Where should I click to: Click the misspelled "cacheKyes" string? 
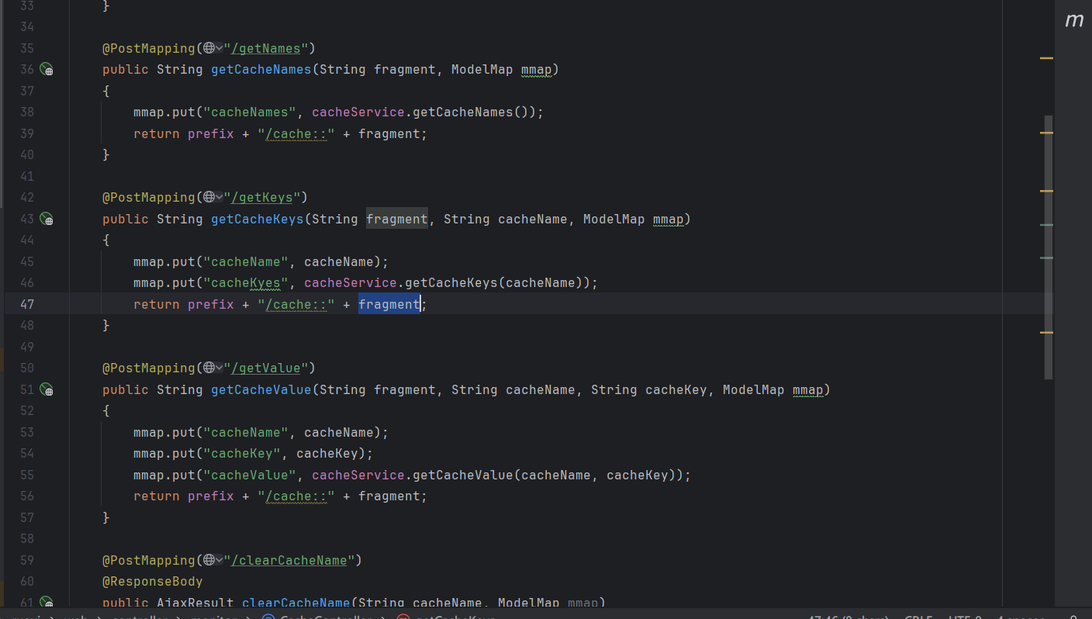pos(246,283)
